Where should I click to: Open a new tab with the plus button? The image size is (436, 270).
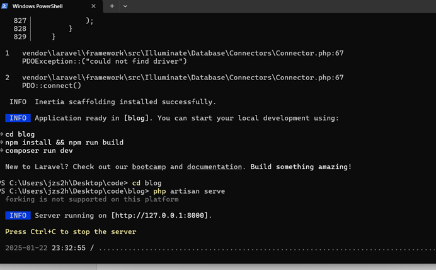click(x=112, y=6)
